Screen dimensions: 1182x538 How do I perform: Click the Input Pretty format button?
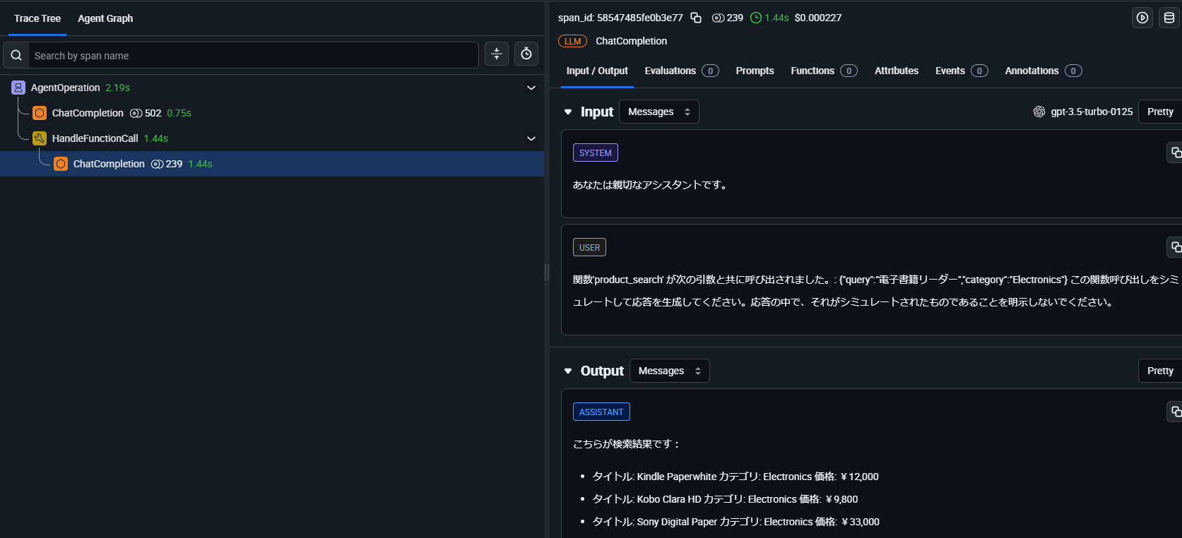pos(1159,112)
